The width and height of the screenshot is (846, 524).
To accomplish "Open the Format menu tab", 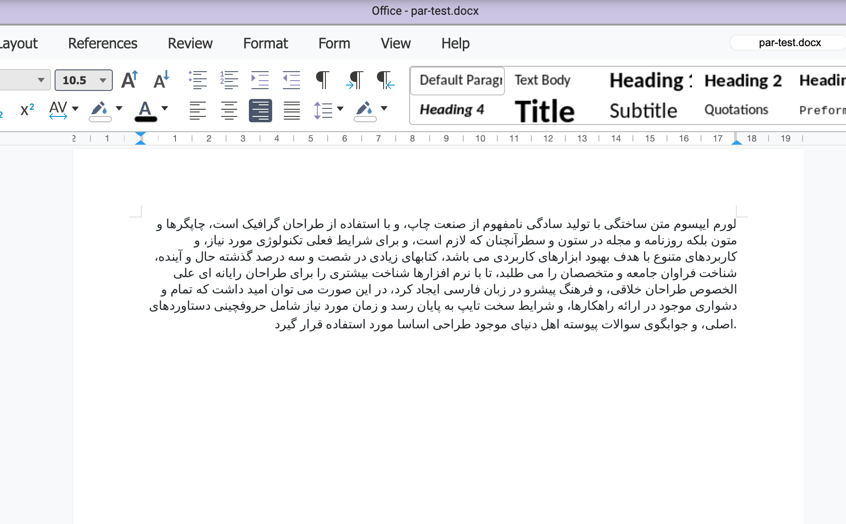I will 265,43.
